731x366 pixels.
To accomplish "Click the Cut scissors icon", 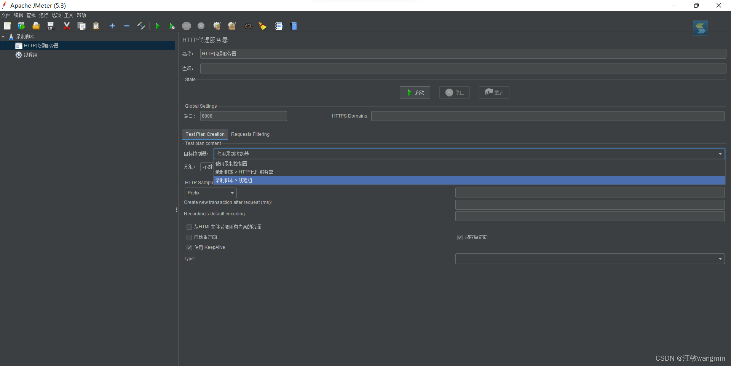I will 67,26.
